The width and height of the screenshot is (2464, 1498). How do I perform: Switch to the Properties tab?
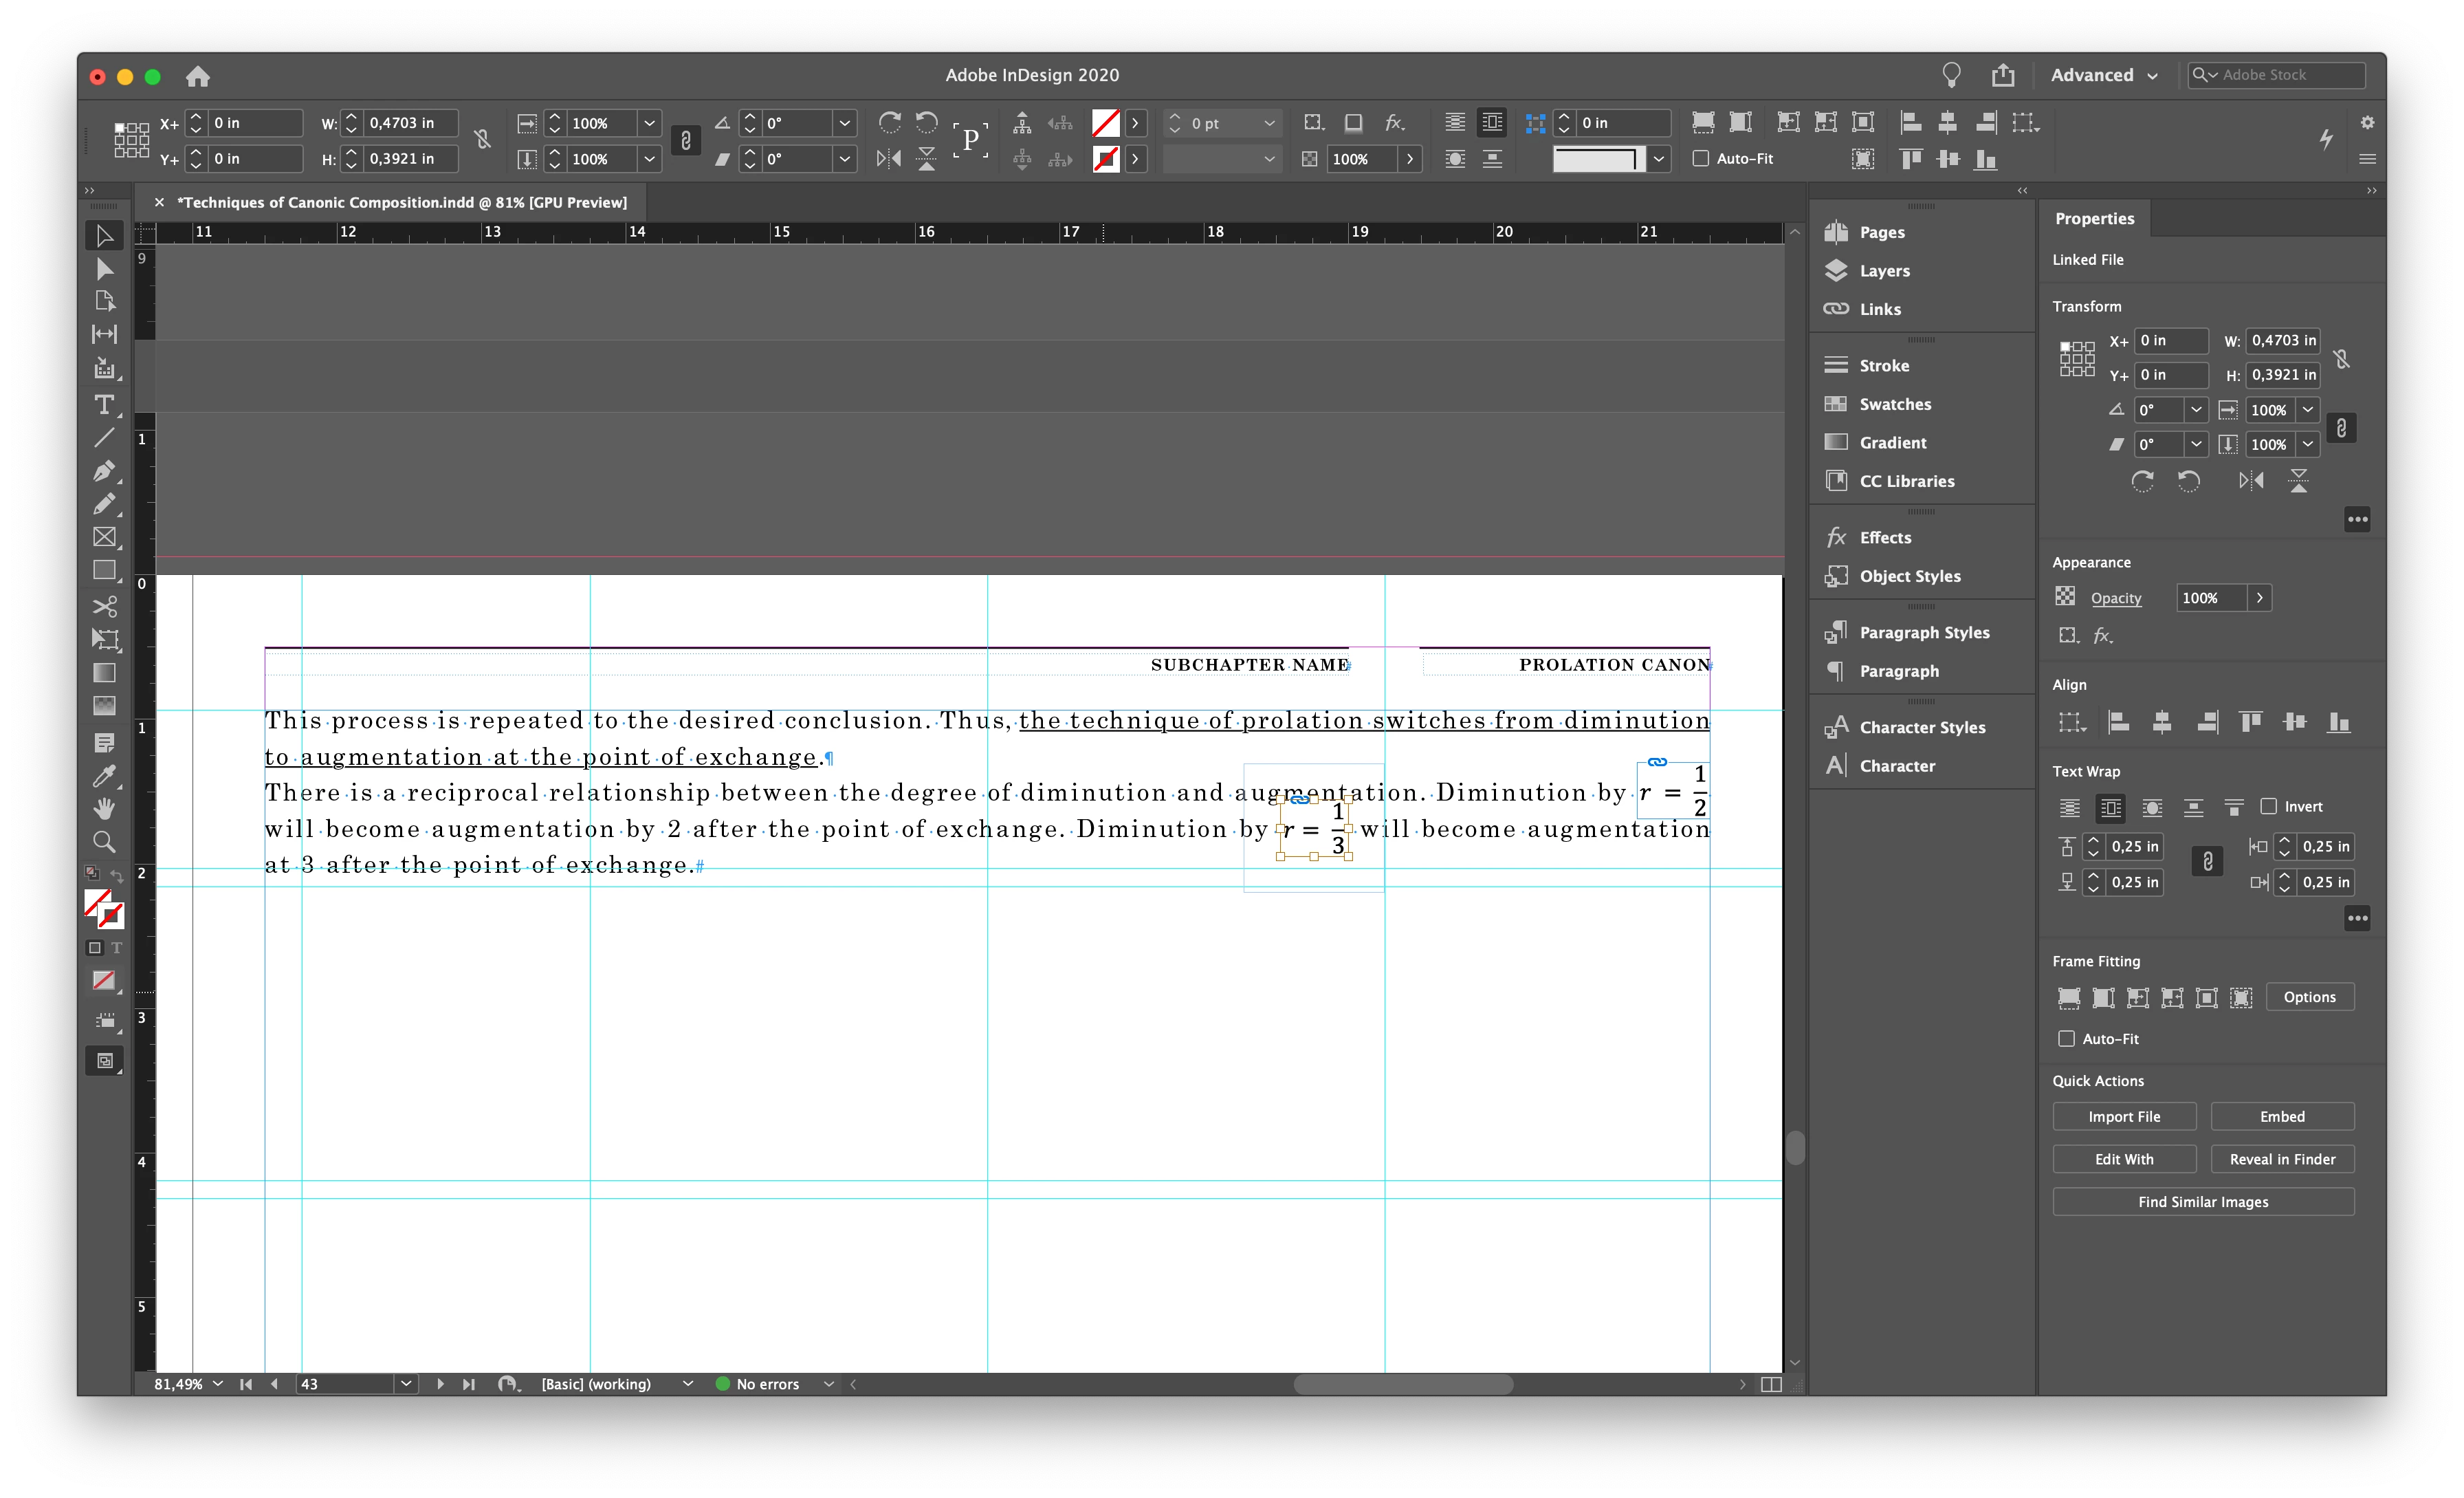2094,218
